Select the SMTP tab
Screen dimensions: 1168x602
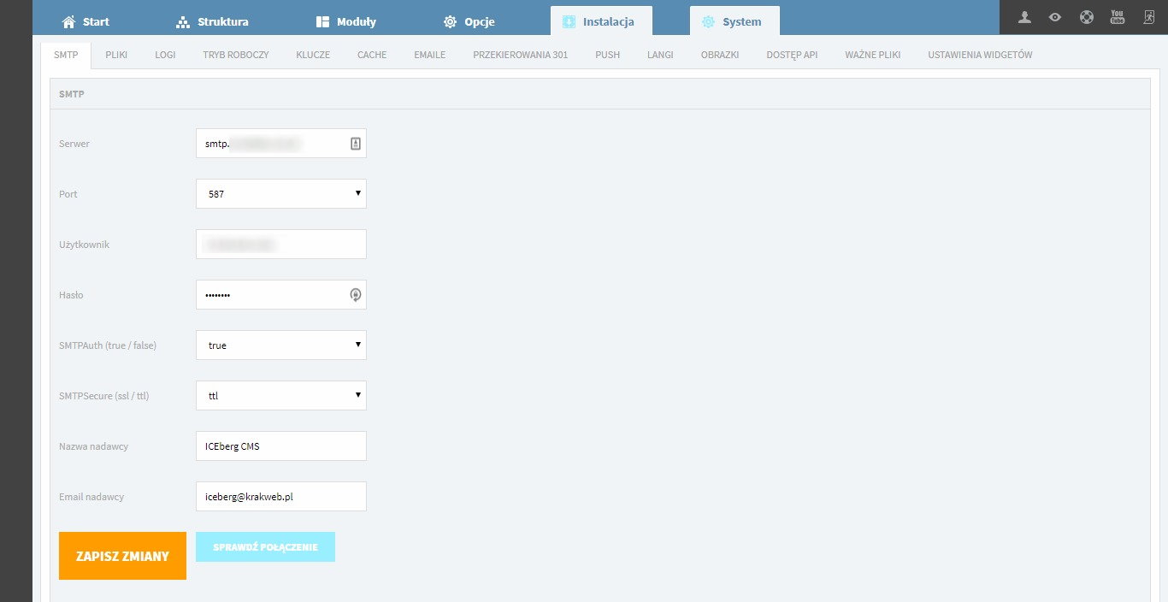[x=66, y=55]
